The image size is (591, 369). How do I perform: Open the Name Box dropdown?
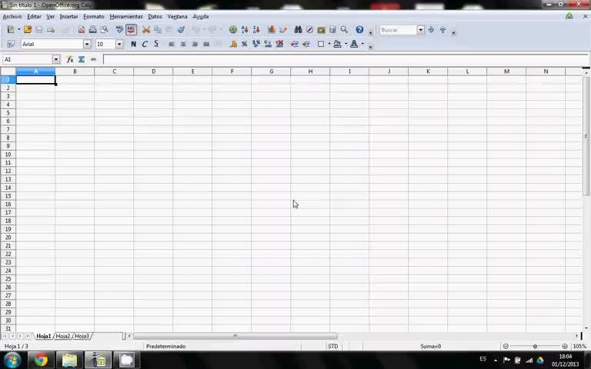pos(56,59)
